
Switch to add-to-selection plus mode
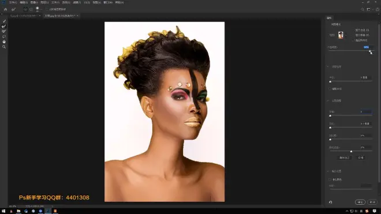tap(25, 9)
